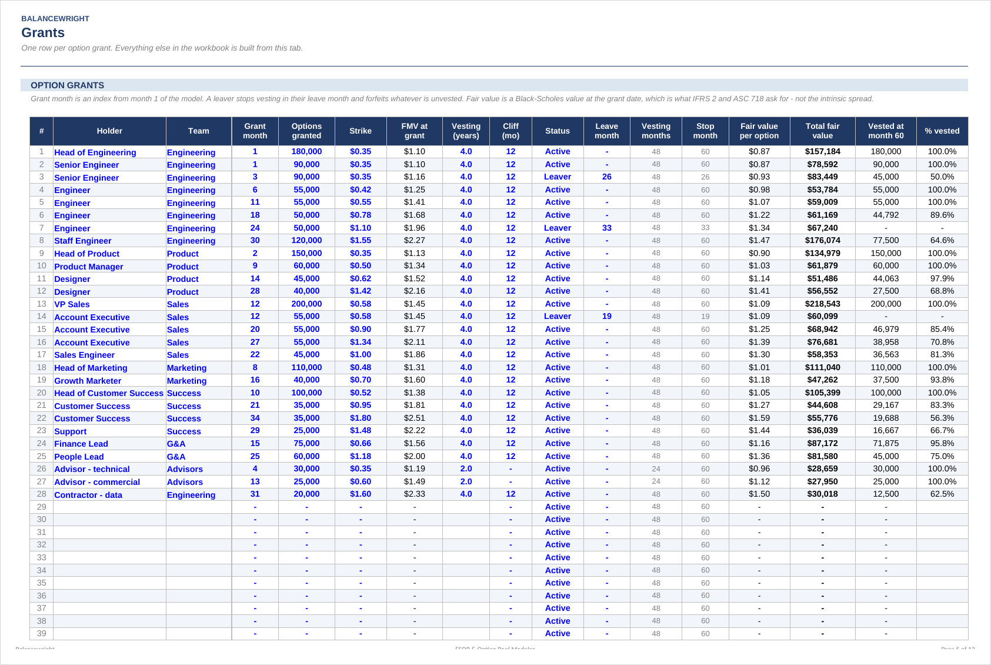Click the Marketing team cell for Growth Marketer
This screenshot has height=665, width=991.
coord(199,381)
